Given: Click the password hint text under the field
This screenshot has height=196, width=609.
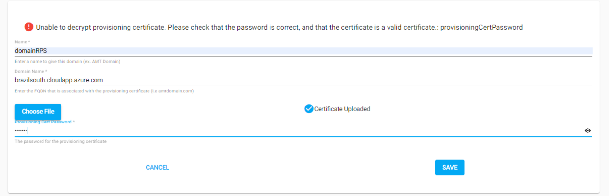Looking at the screenshot, I should (x=61, y=141).
